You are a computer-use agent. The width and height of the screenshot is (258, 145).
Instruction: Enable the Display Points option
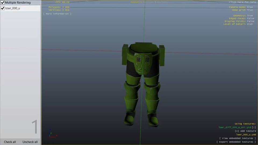(x=250, y=21)
